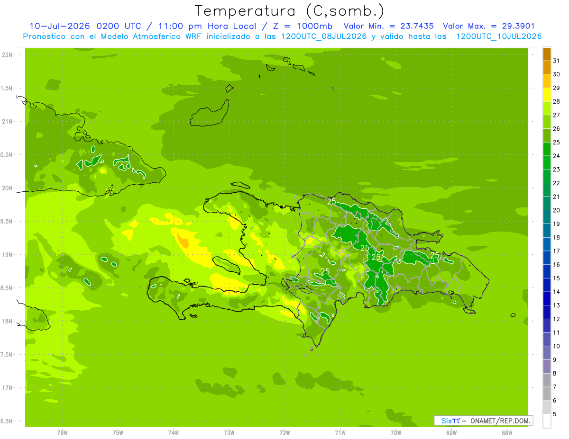Click the '73W' longitude axis label
Screen dimensions: 569x439
click(229, 433)
